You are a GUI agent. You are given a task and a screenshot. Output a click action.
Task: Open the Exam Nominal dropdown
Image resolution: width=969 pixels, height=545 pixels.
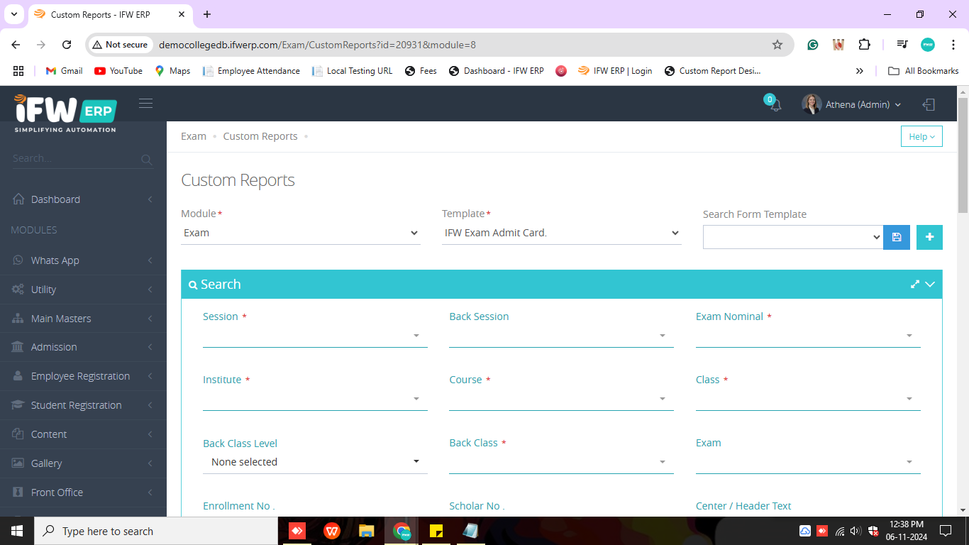(x=808, y=336)
